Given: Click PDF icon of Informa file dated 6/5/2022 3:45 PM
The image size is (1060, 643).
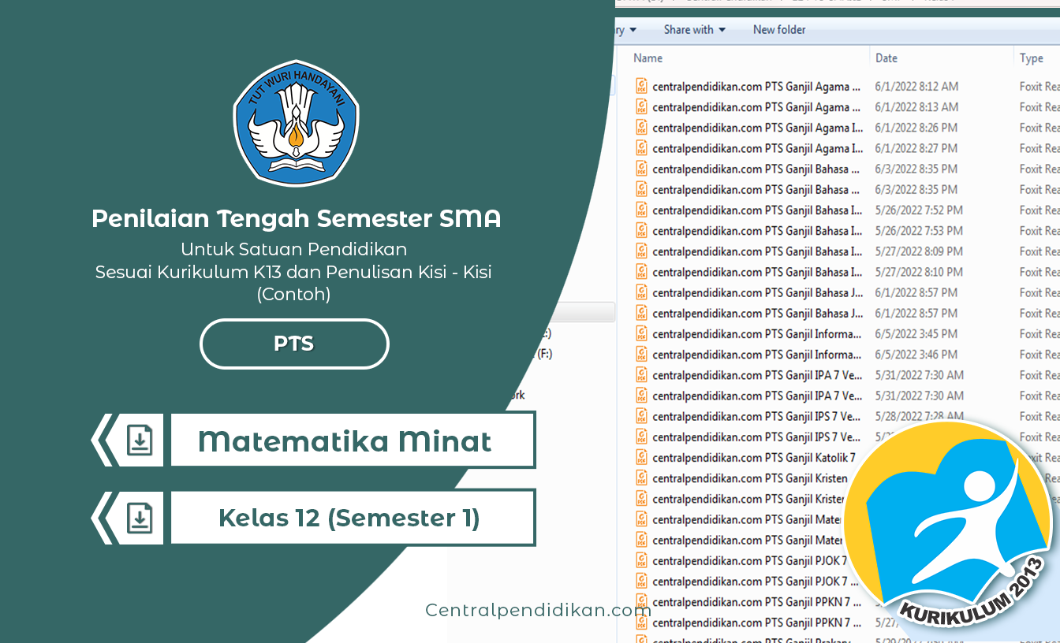Looking at the screenshot, I should [x=642, y=334].
